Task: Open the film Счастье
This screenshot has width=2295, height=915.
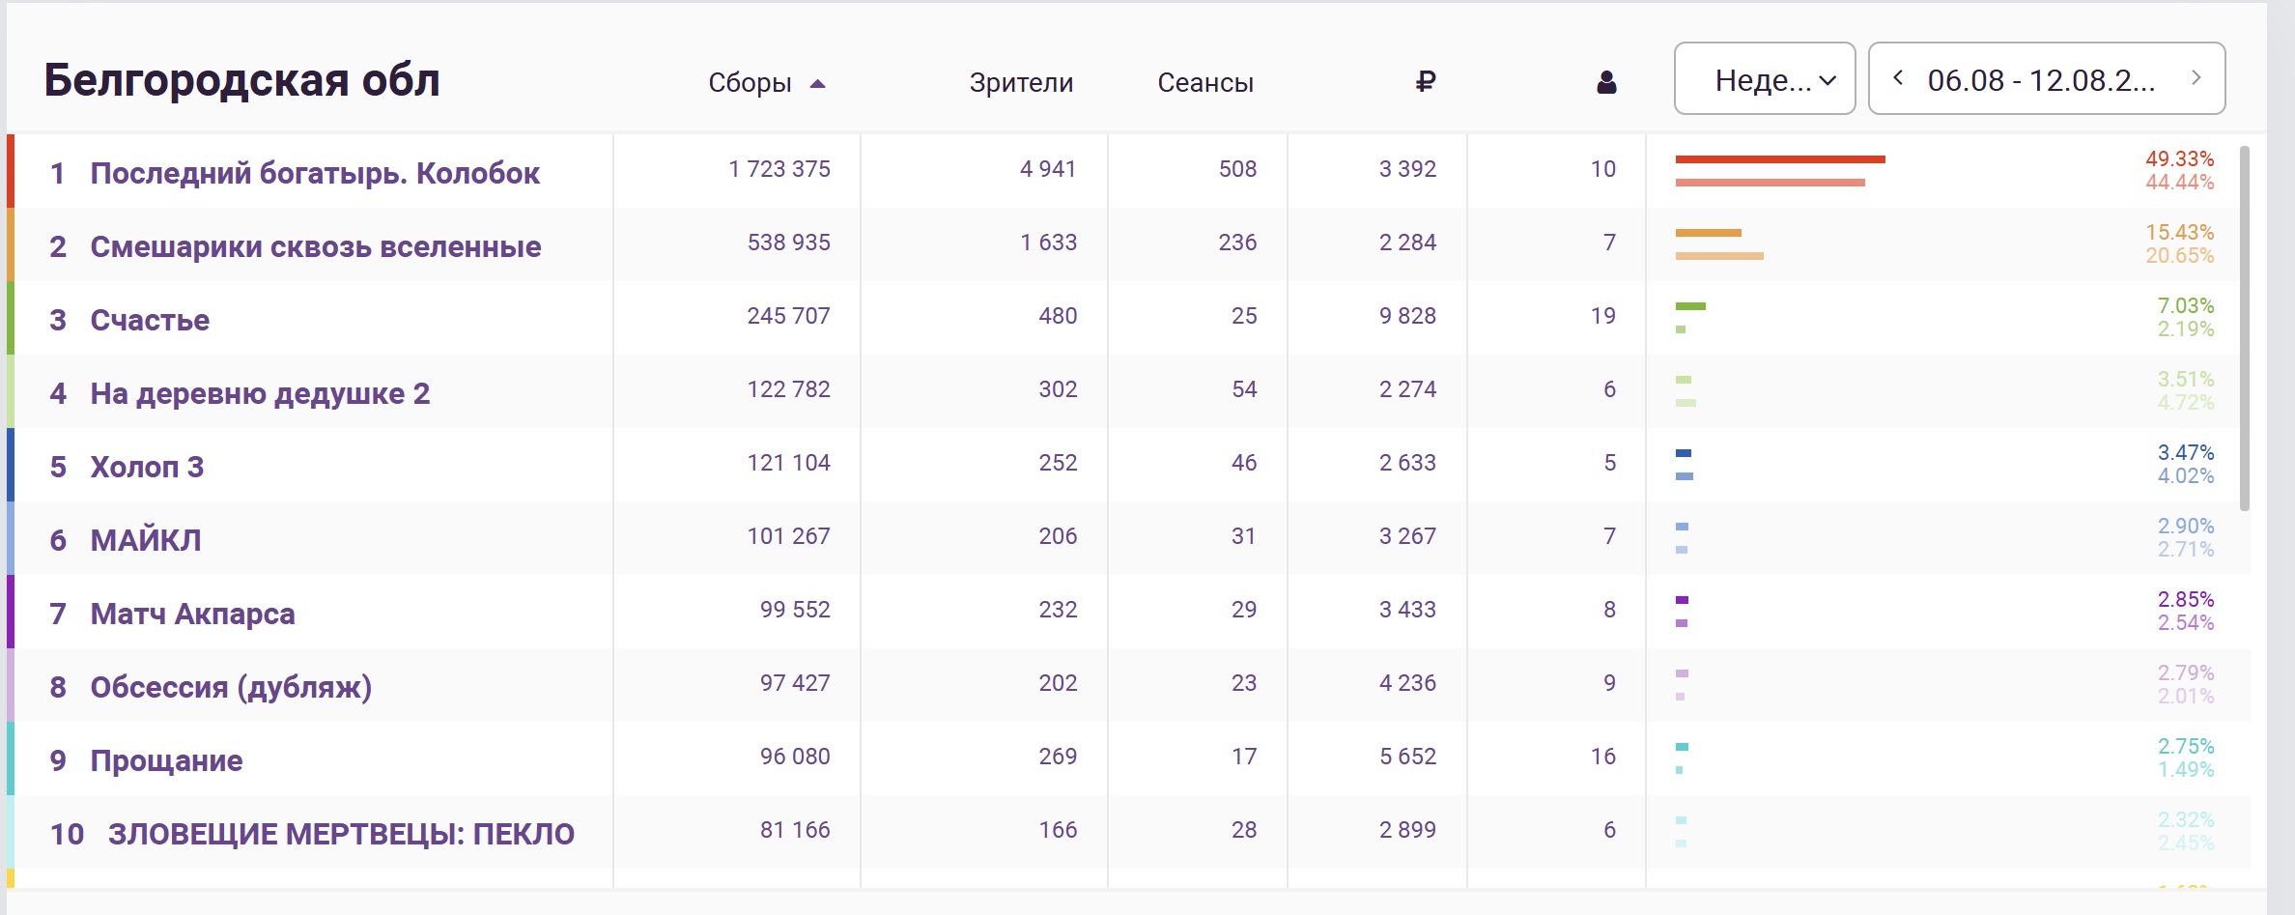Action: (x=150, y=320)
